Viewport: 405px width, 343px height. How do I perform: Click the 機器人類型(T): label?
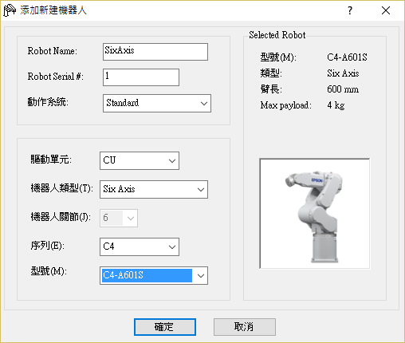point(62,188)
